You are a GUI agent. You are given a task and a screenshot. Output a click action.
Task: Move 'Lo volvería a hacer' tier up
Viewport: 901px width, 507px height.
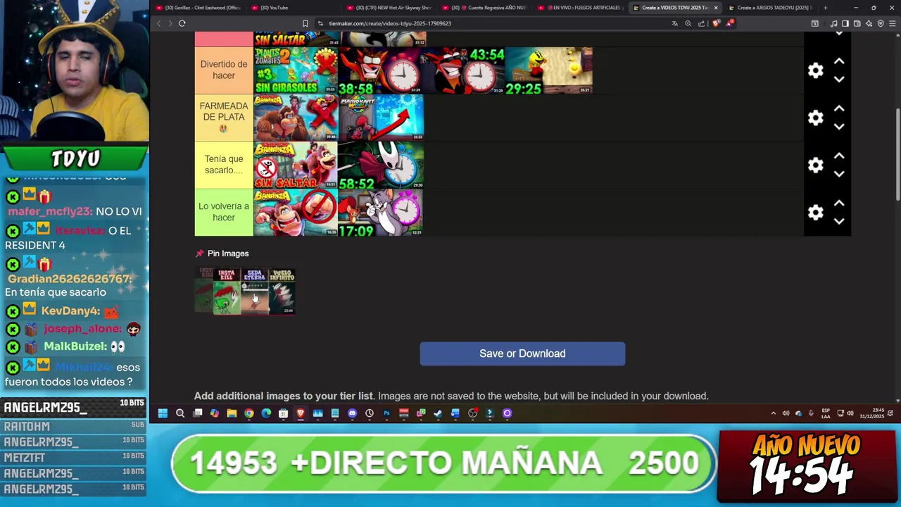coord(839,204)
